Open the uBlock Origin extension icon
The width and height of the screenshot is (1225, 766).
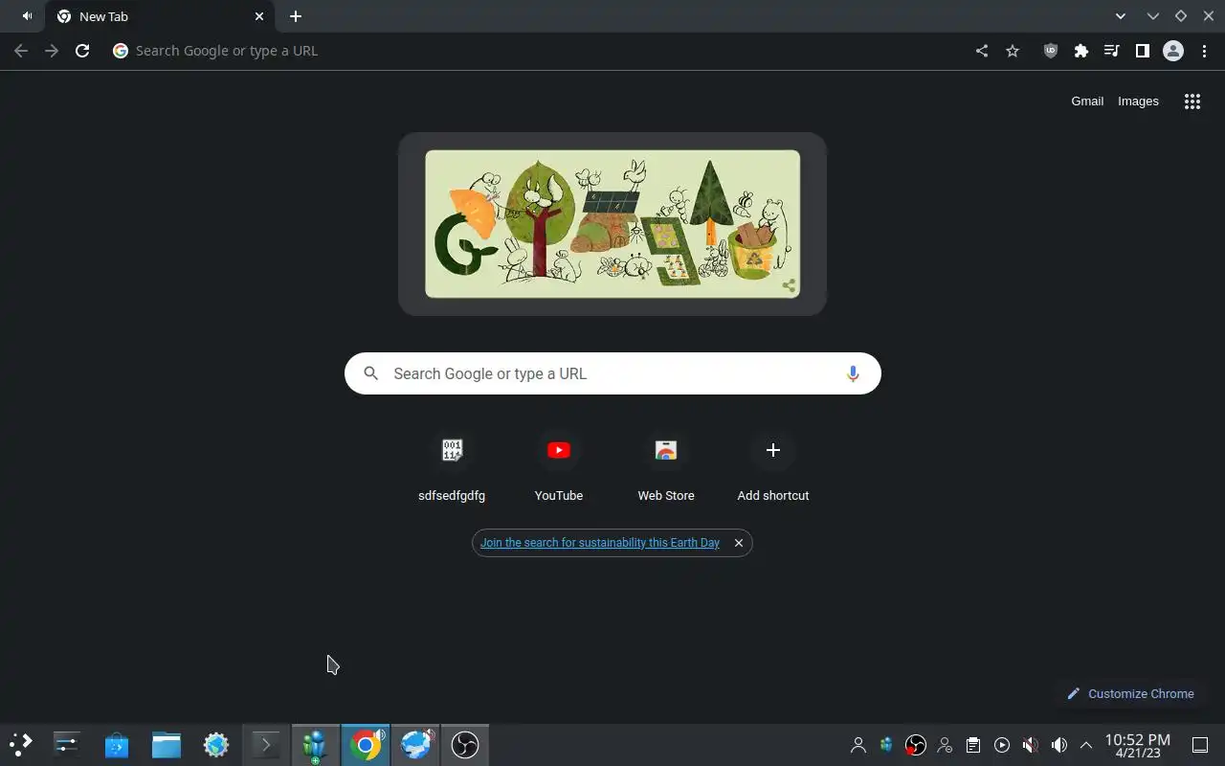pos(1051,51)
